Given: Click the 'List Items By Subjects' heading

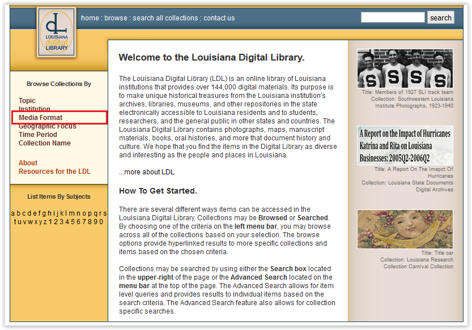Looking at the screenshot, I should click(59, 196).
